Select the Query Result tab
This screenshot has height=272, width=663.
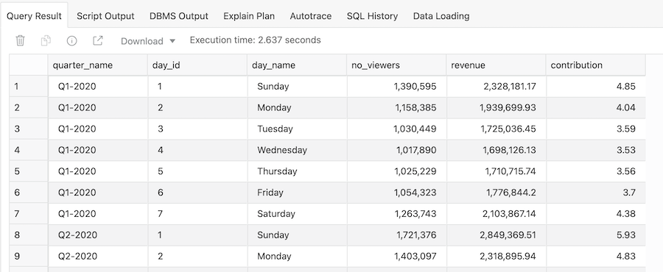point(34,16)
